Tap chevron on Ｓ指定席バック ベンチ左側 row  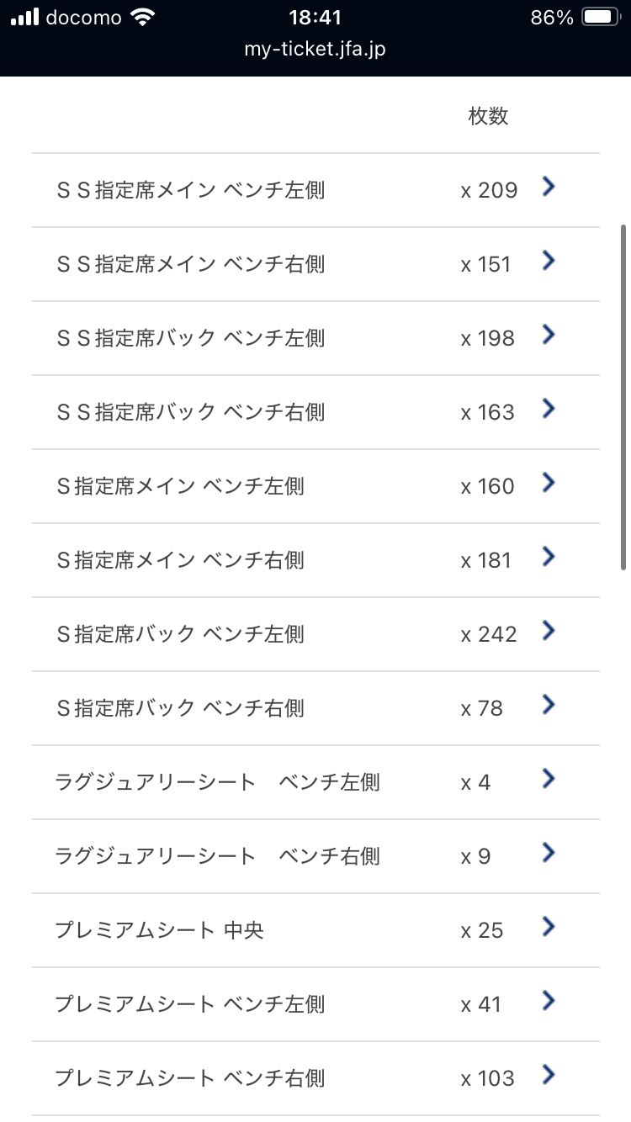tap(549, 631)
